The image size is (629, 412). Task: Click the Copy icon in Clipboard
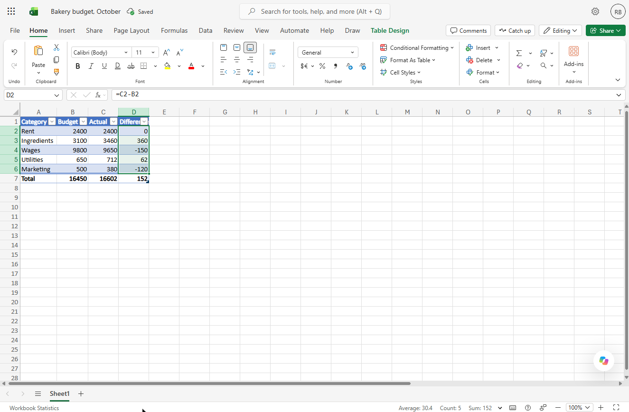(x=56, y=60)
